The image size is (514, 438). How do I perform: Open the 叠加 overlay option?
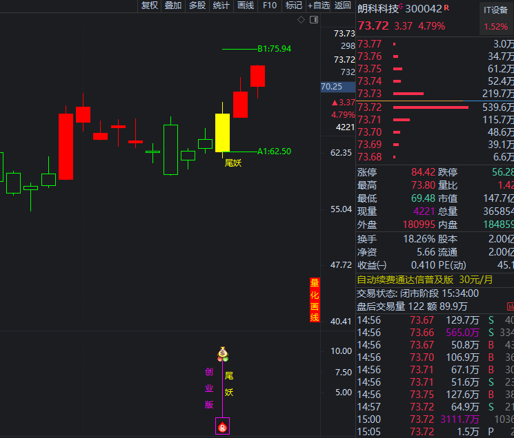(173, 6)
